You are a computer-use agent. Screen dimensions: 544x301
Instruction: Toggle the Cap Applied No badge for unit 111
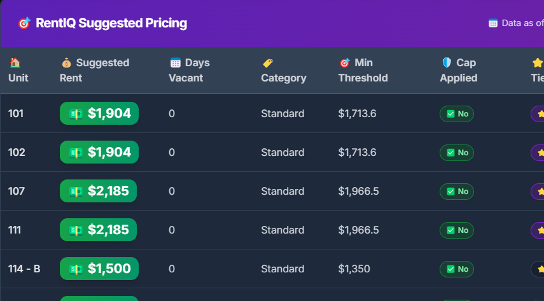click(x=457, y=230)
